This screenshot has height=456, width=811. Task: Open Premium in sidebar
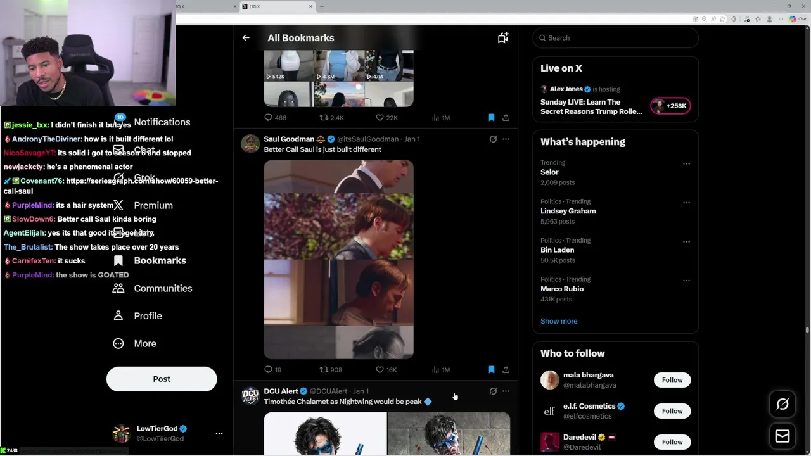click(143, 205)
